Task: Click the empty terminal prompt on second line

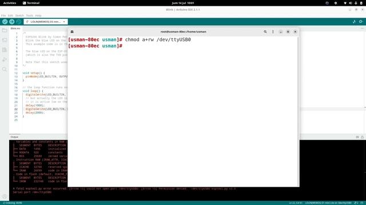Action: click(x=96, y=46)
